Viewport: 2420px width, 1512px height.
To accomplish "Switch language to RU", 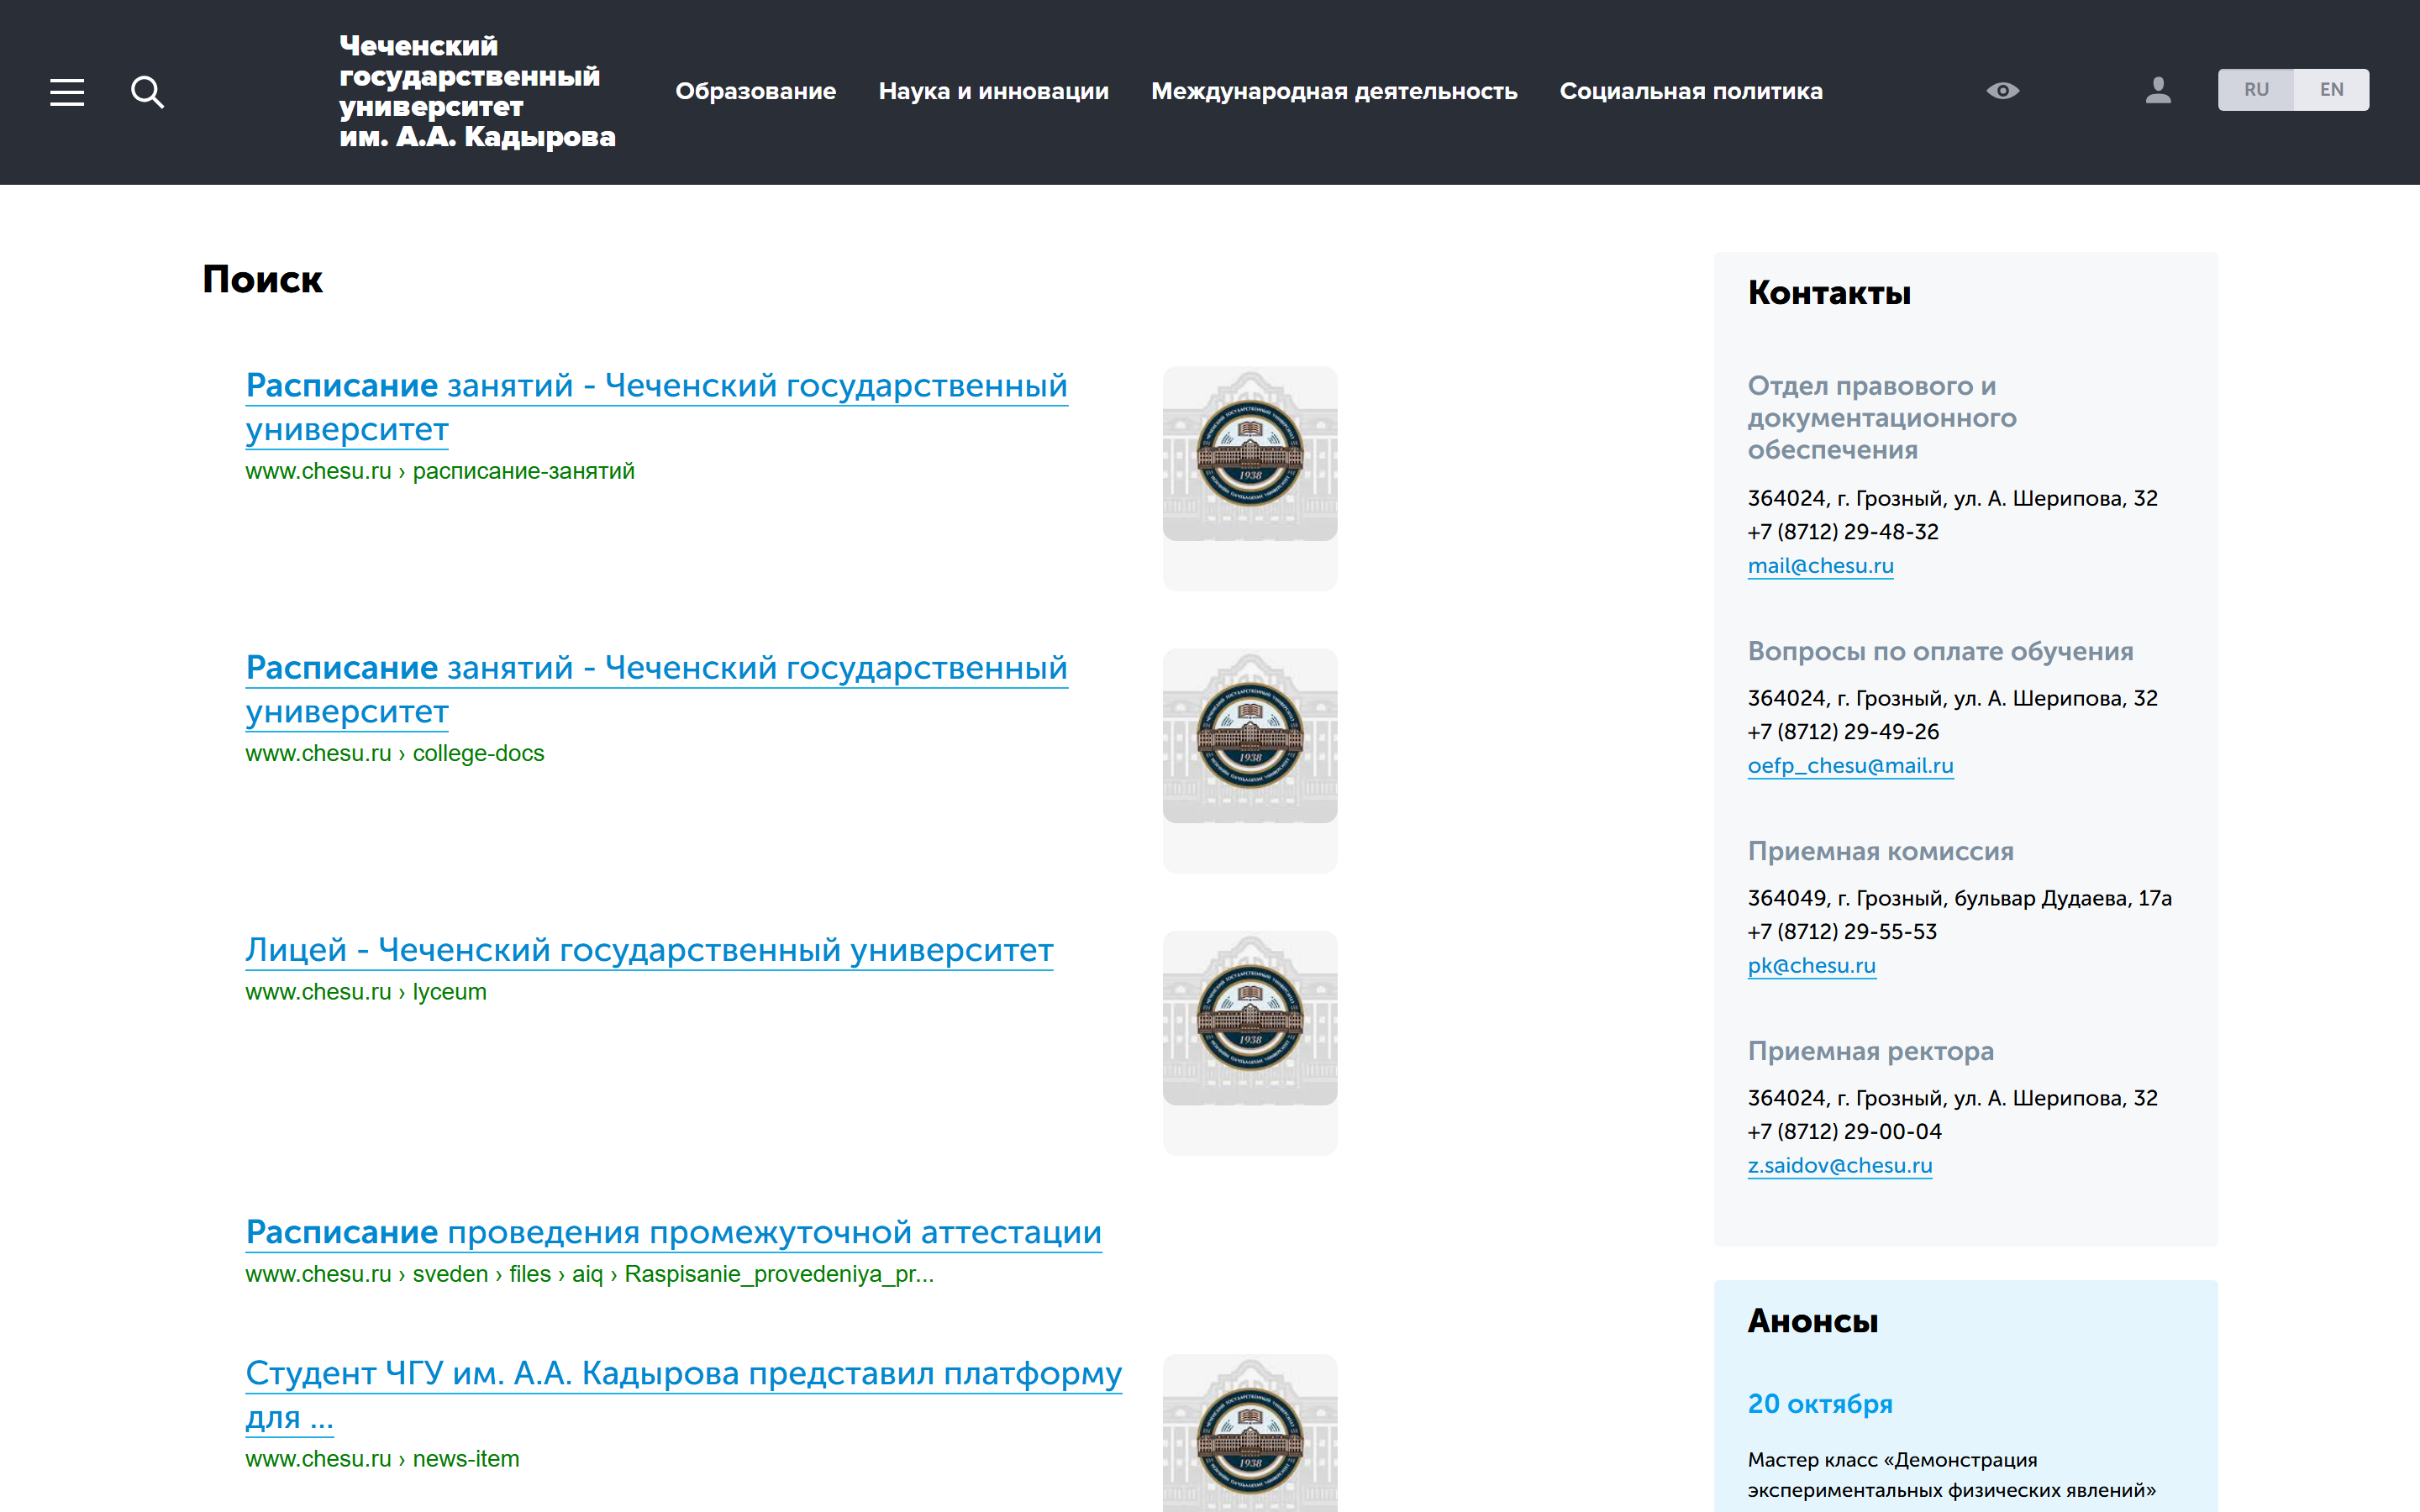I will click(x=2255, y=90).
